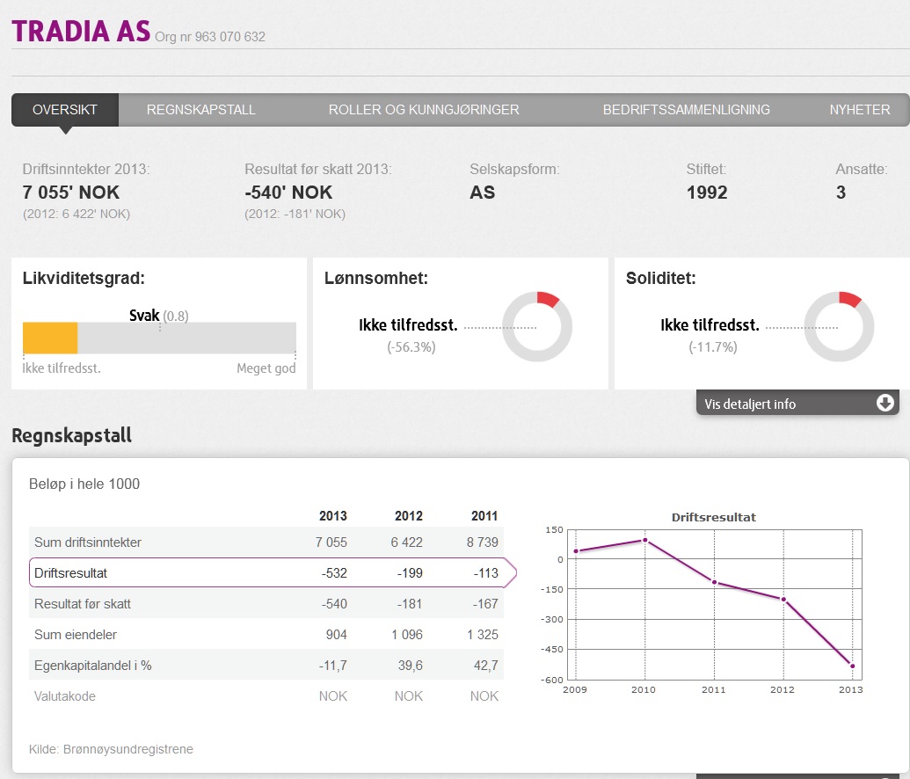Click the 2012 data point on the chart

(x=783, y=599)
